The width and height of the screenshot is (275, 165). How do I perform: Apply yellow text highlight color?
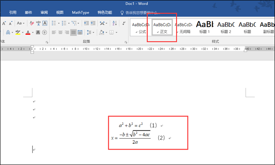pyautogui.click(x=18, y=32)
